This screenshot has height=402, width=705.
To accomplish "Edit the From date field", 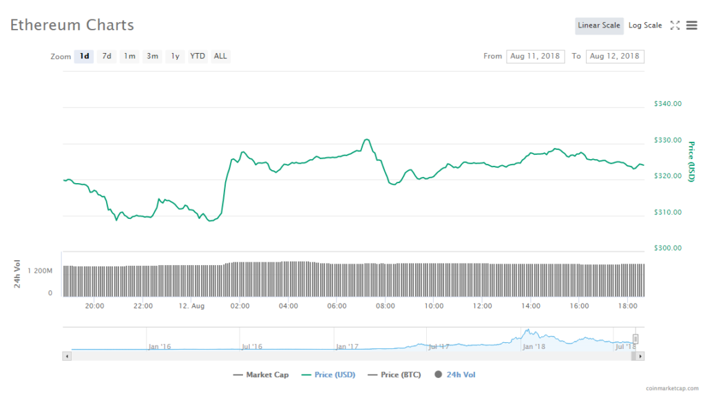I will pos(535,56).
